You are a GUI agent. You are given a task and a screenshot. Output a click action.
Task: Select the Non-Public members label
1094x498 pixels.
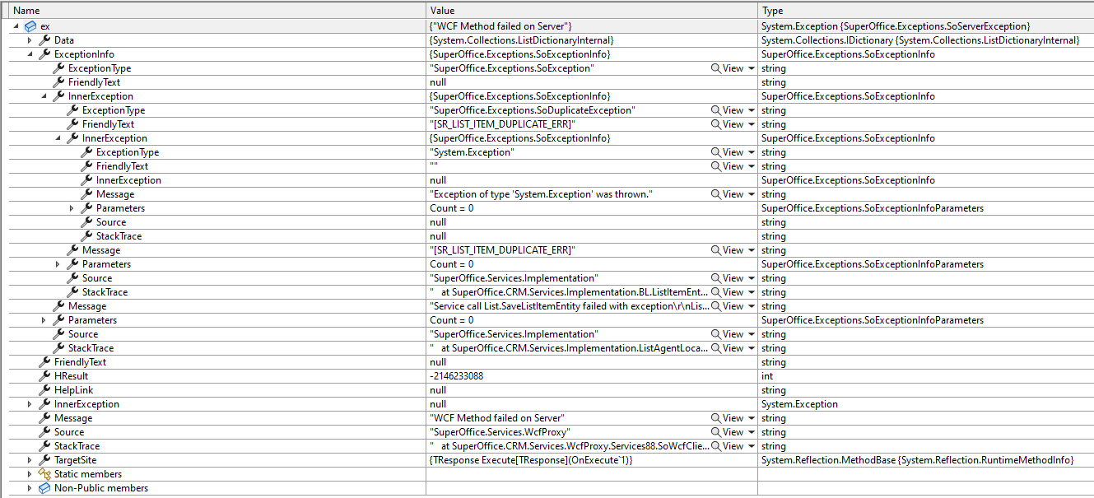[x=101, y=488]
